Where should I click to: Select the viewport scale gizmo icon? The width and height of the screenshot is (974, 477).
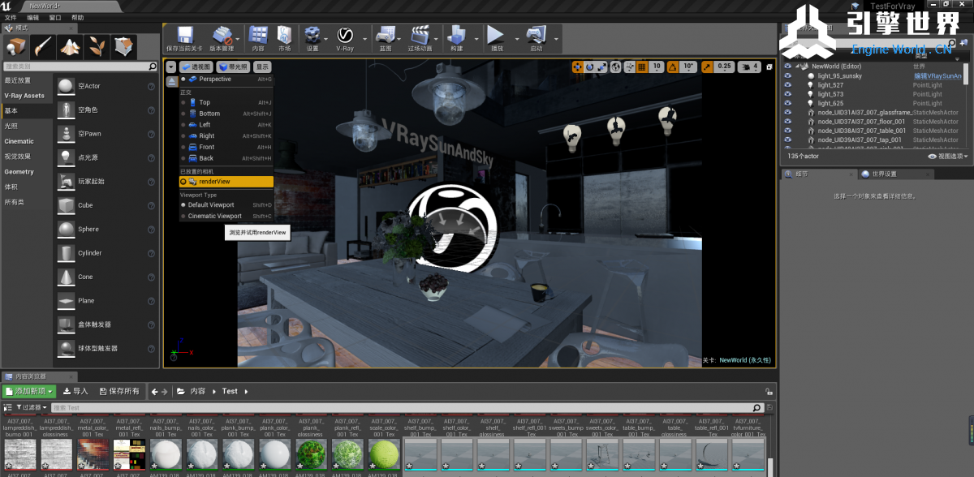point(602,67)
